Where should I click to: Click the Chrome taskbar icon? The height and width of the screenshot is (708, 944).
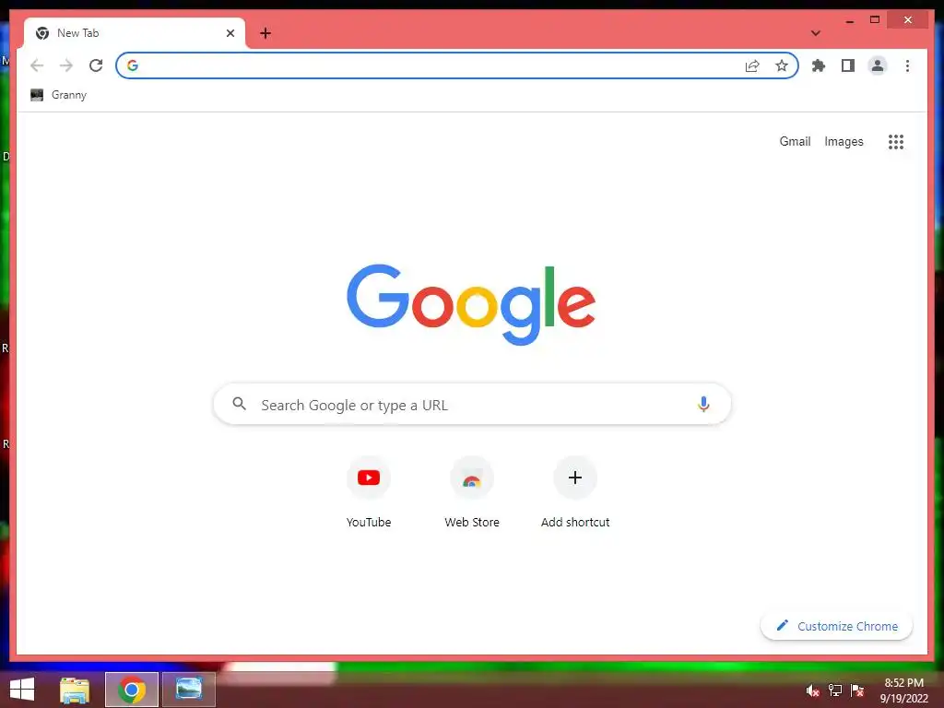click(x=132, y=690)
